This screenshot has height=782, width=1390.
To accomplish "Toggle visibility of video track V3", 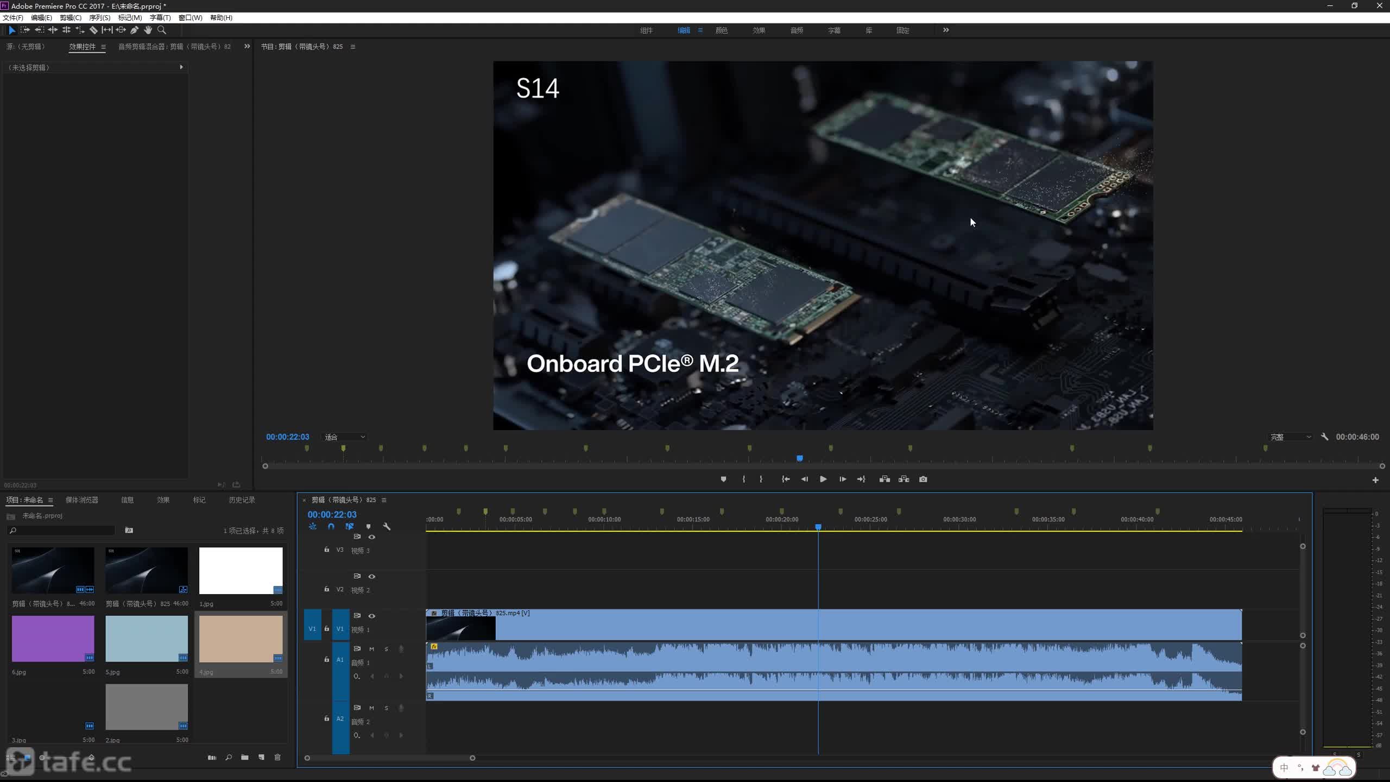I will [x=372, y=537].
